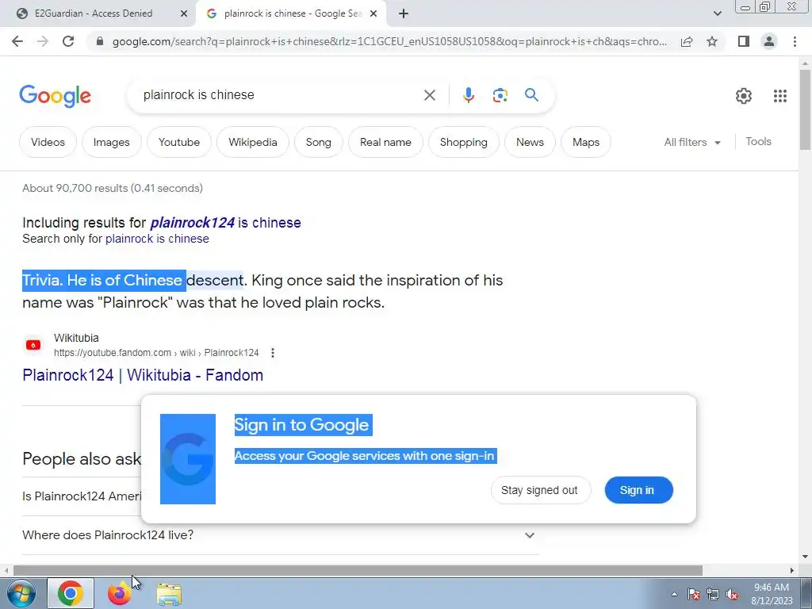Click the horizontal scrollbar thumb
This screenshot has height=609, width=812.
click(x=358, y=571)
